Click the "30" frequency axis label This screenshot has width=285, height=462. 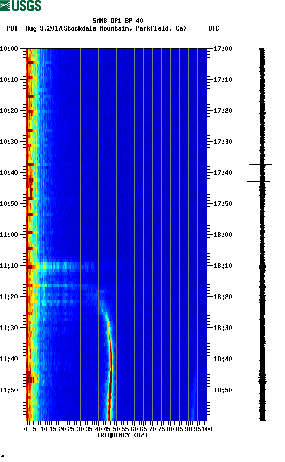80,429
